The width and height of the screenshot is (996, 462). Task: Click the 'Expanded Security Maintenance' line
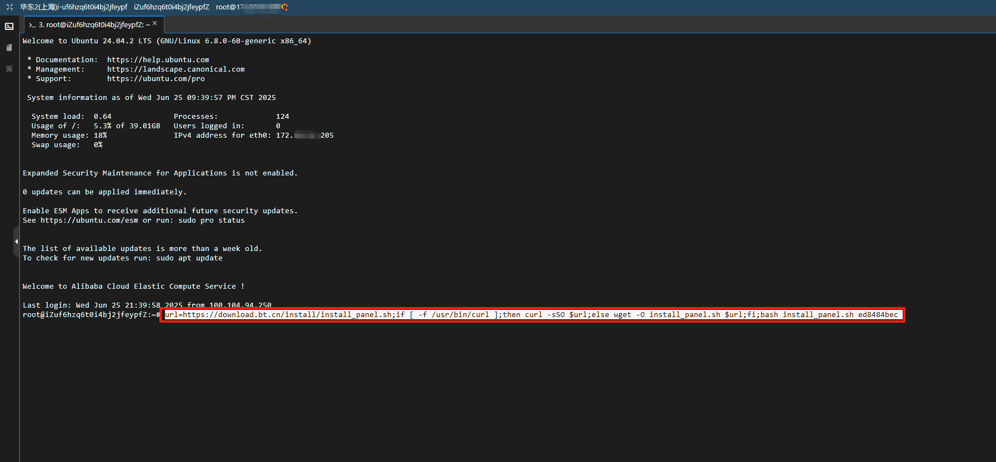[161, 173]
